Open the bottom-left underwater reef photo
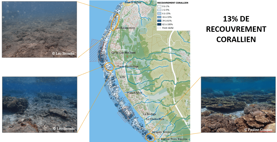This screenshot has height=142, width=277. coord(39,104)
